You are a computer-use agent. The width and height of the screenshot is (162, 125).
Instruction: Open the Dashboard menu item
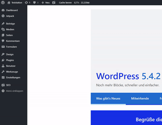(12, 10)
